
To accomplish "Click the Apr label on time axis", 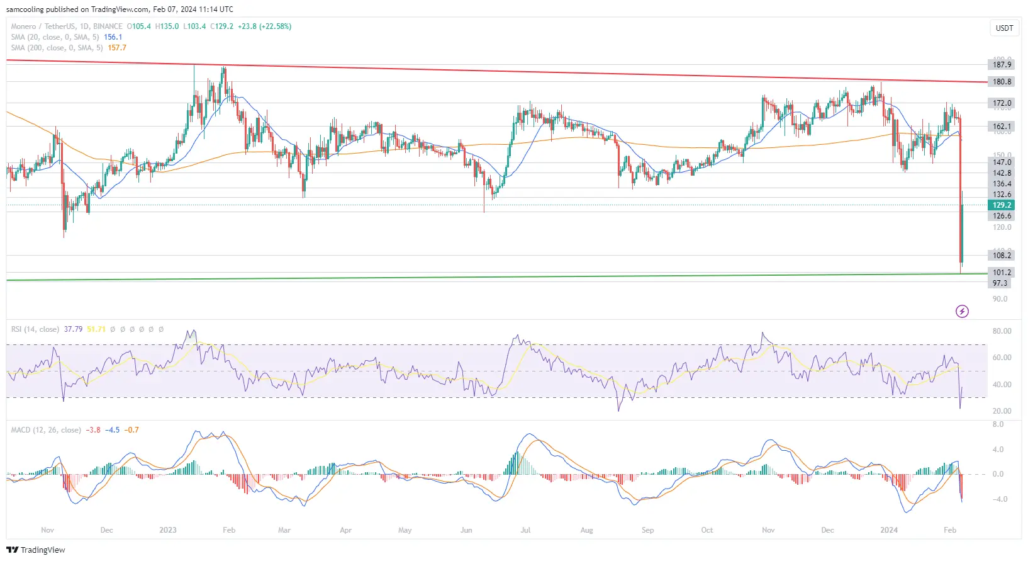I will pos(345,530).
